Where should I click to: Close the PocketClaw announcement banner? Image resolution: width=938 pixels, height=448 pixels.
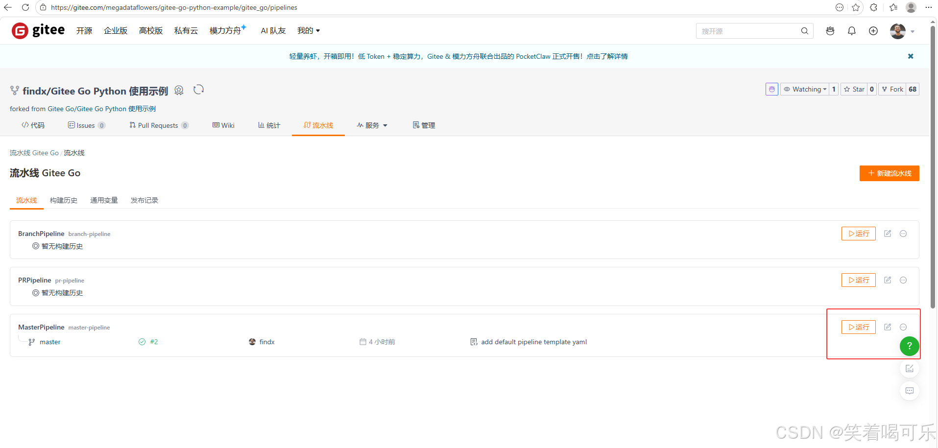(911, 56)
